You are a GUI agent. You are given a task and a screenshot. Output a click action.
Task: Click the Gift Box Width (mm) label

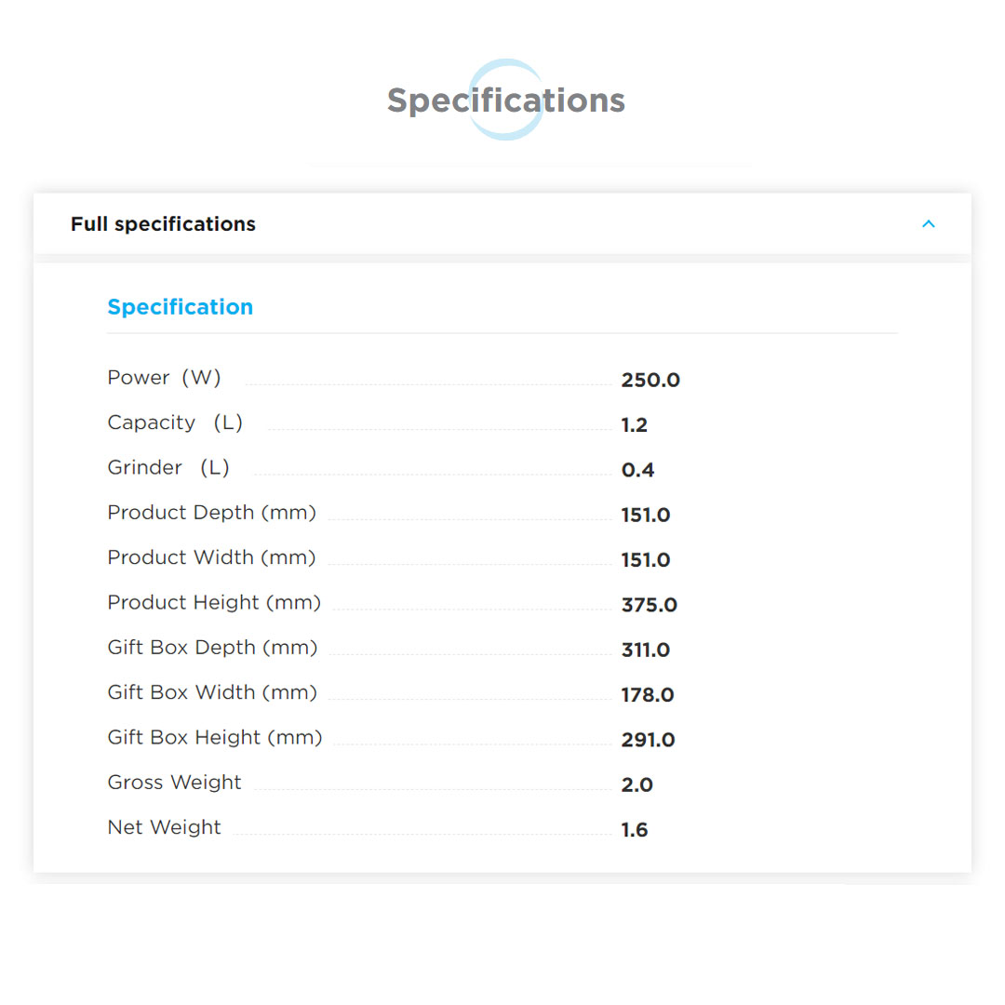coord(212,692)
